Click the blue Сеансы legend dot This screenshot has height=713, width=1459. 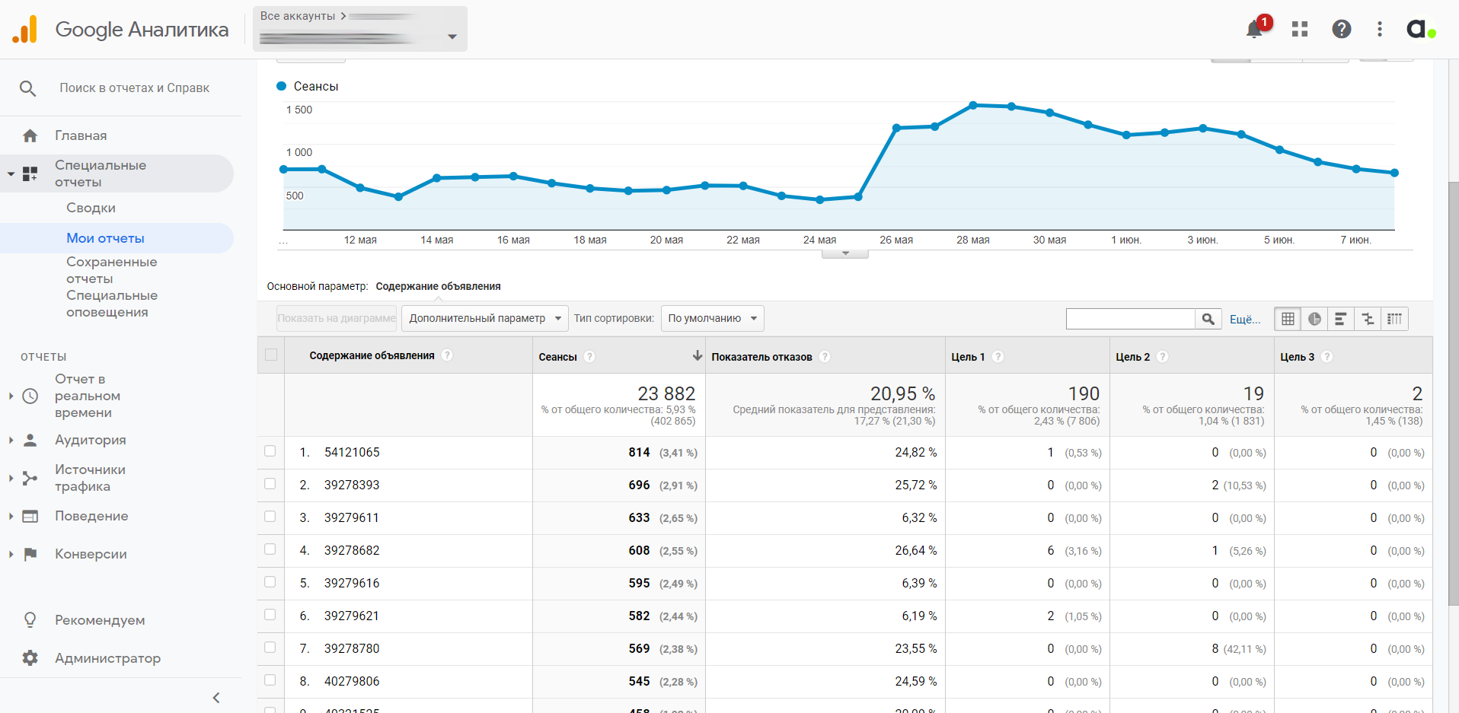(x=281, y=86)
